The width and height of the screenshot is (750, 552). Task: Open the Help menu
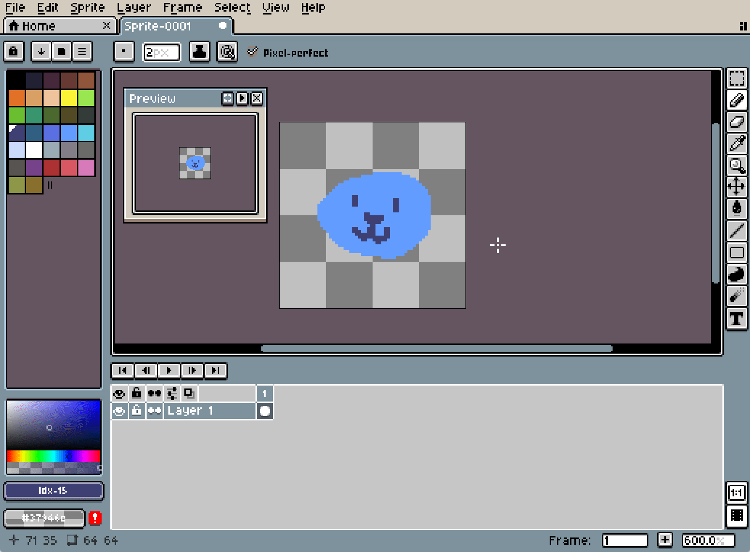click(313, 8)
